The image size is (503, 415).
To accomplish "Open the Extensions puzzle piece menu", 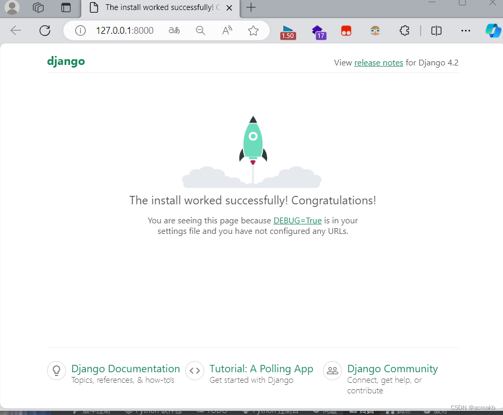I will pos(404,31).
